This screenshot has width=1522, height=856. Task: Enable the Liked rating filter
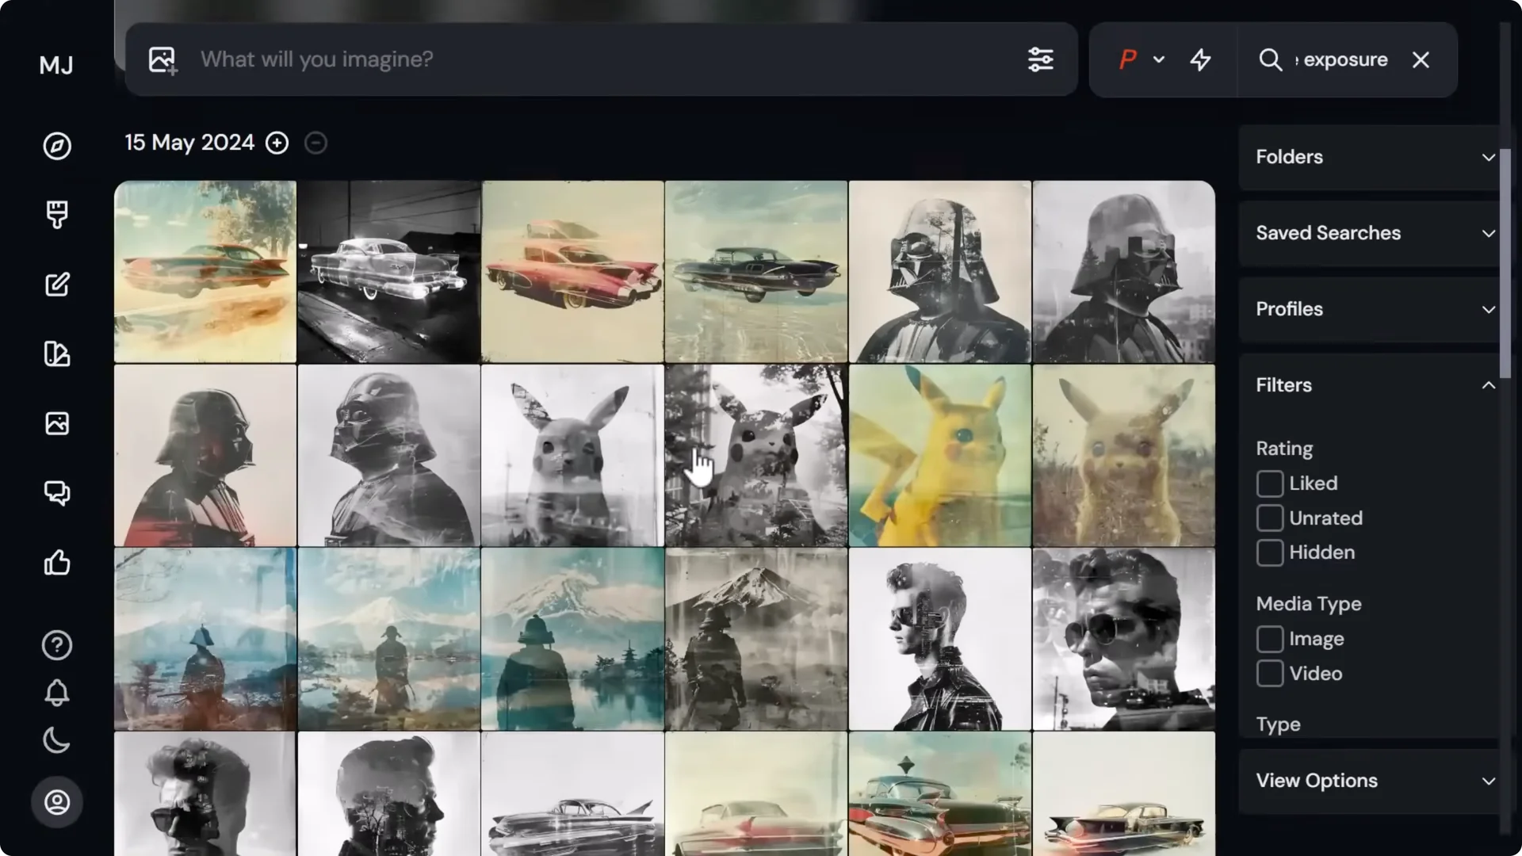1270,483
